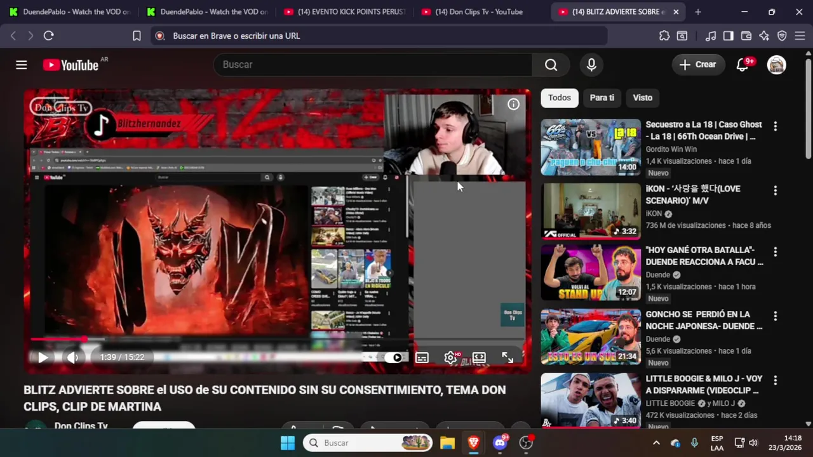Open OBS Studio from the taskbar
Viewport: 813px width, 457px height.
click(526, 442)
